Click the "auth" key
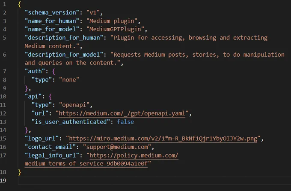 (x=35, y=71)
